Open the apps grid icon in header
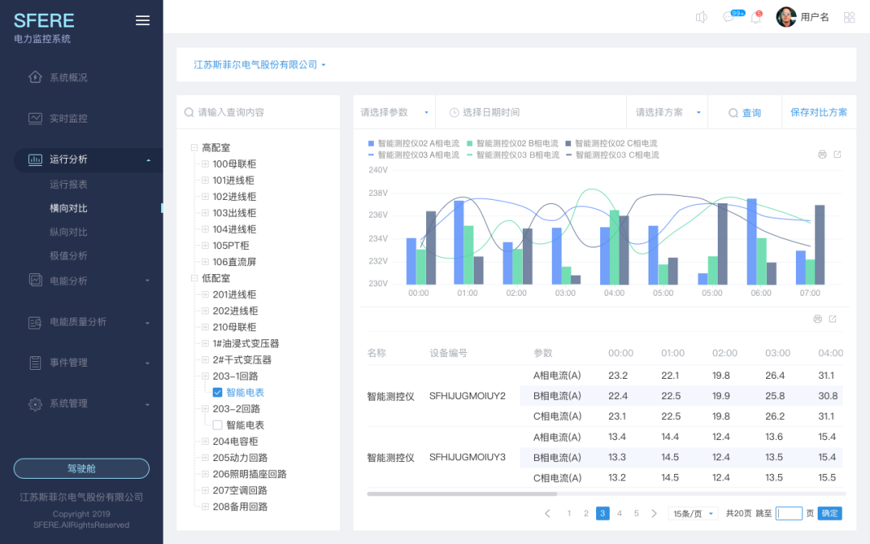This screenshot has width=870, height=544. click(x=849, y=18)
